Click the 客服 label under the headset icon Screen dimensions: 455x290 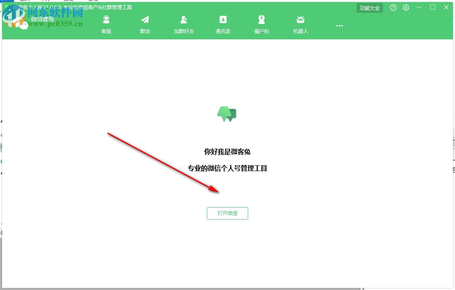click(x=106, y=31)
